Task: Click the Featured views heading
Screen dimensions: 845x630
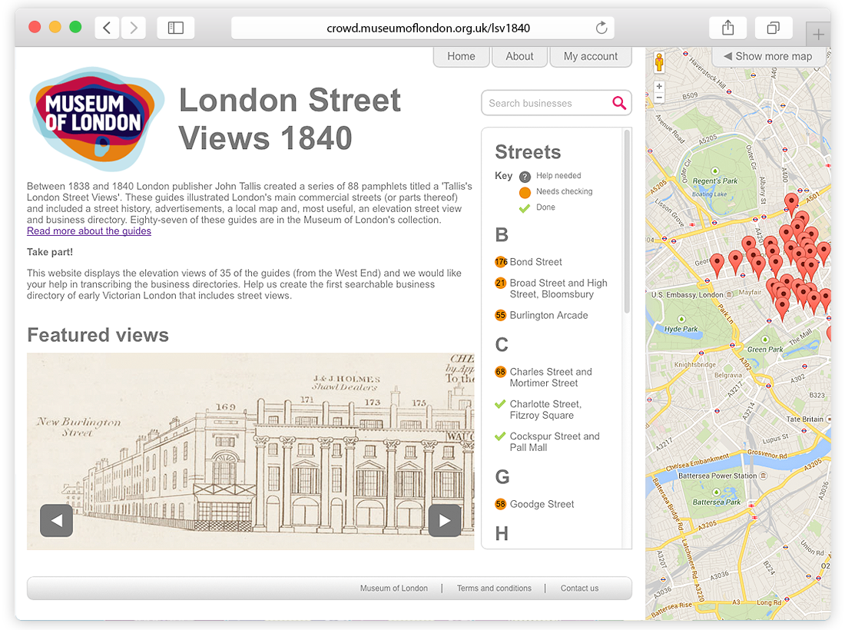Action: [x=98, y=335]
